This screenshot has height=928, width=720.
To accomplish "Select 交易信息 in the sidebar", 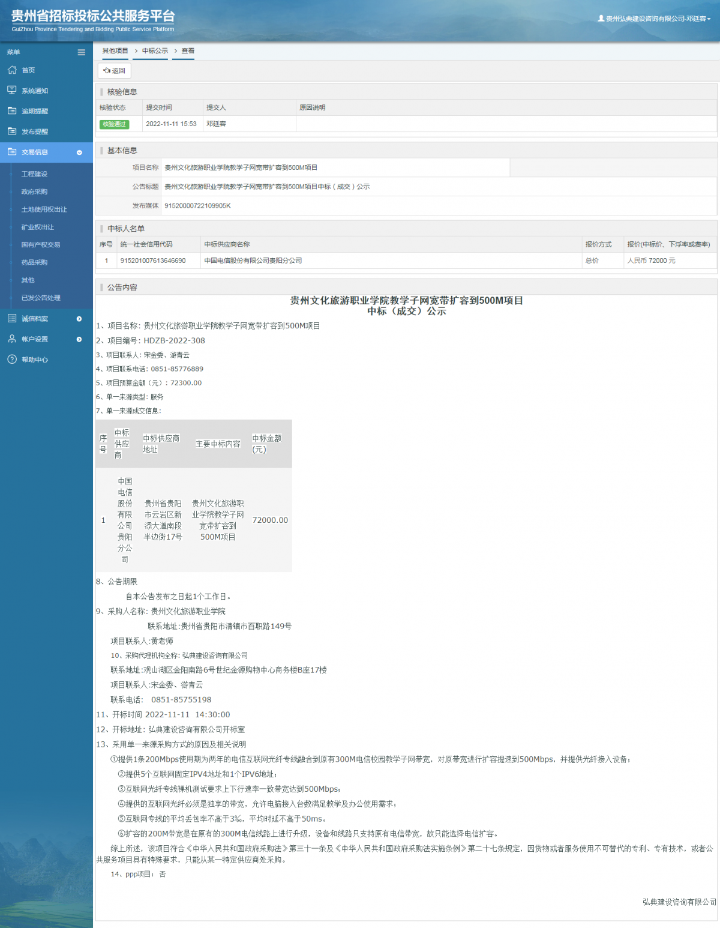I will pyautogui.click(x=46, y=152).
